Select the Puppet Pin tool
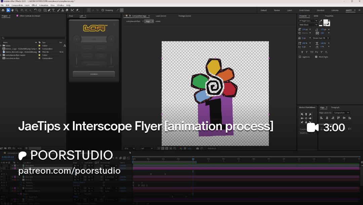 coord(77,10)
